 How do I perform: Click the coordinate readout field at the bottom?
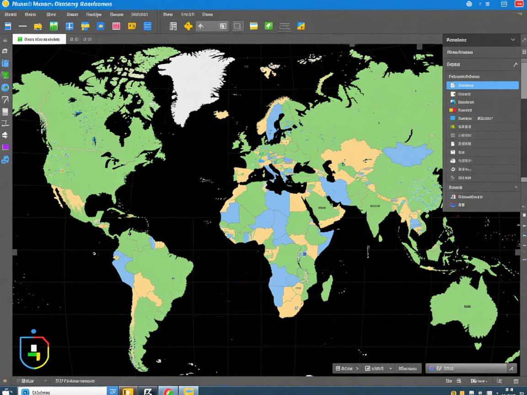click(75, 381)
